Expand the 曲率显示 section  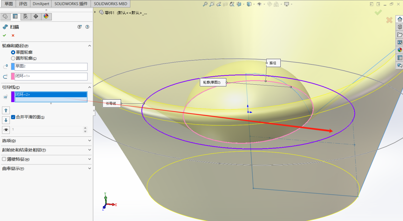pos(90,169)
